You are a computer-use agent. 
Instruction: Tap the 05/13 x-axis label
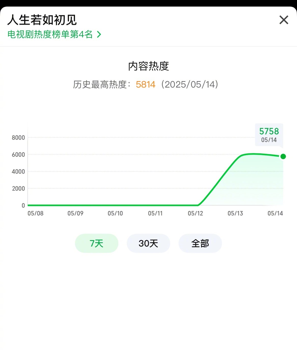pos(235,213)
